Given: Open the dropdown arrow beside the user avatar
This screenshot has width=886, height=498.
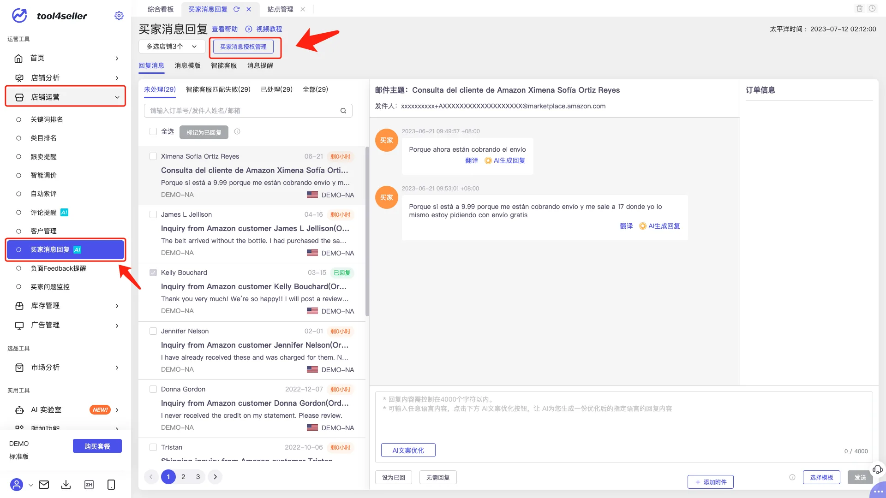Looking at the screenshot, I should (30, 485).
